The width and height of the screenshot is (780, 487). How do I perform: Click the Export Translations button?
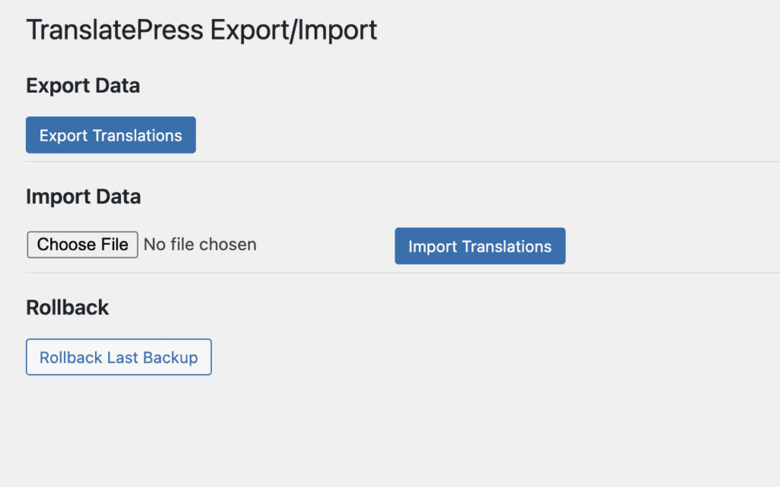click(110, 135)
